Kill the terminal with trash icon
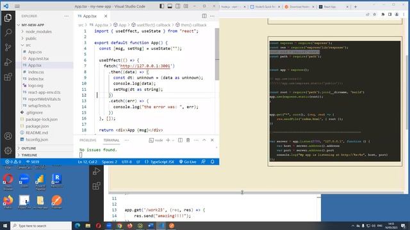This screenshot has width=410, height=230. 188,141
